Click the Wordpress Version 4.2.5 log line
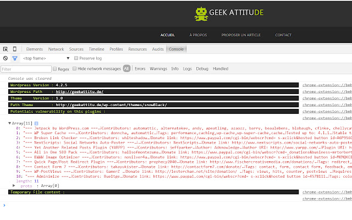The image size is (352, 220). 153,85
